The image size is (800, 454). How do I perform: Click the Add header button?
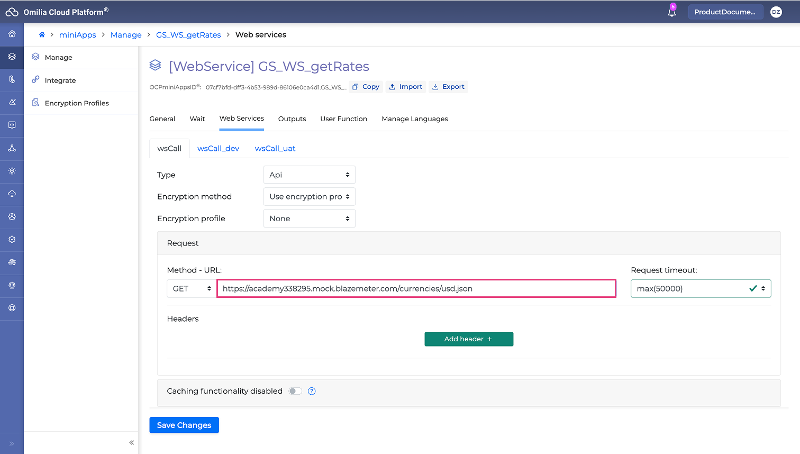(x=468, y=339)
